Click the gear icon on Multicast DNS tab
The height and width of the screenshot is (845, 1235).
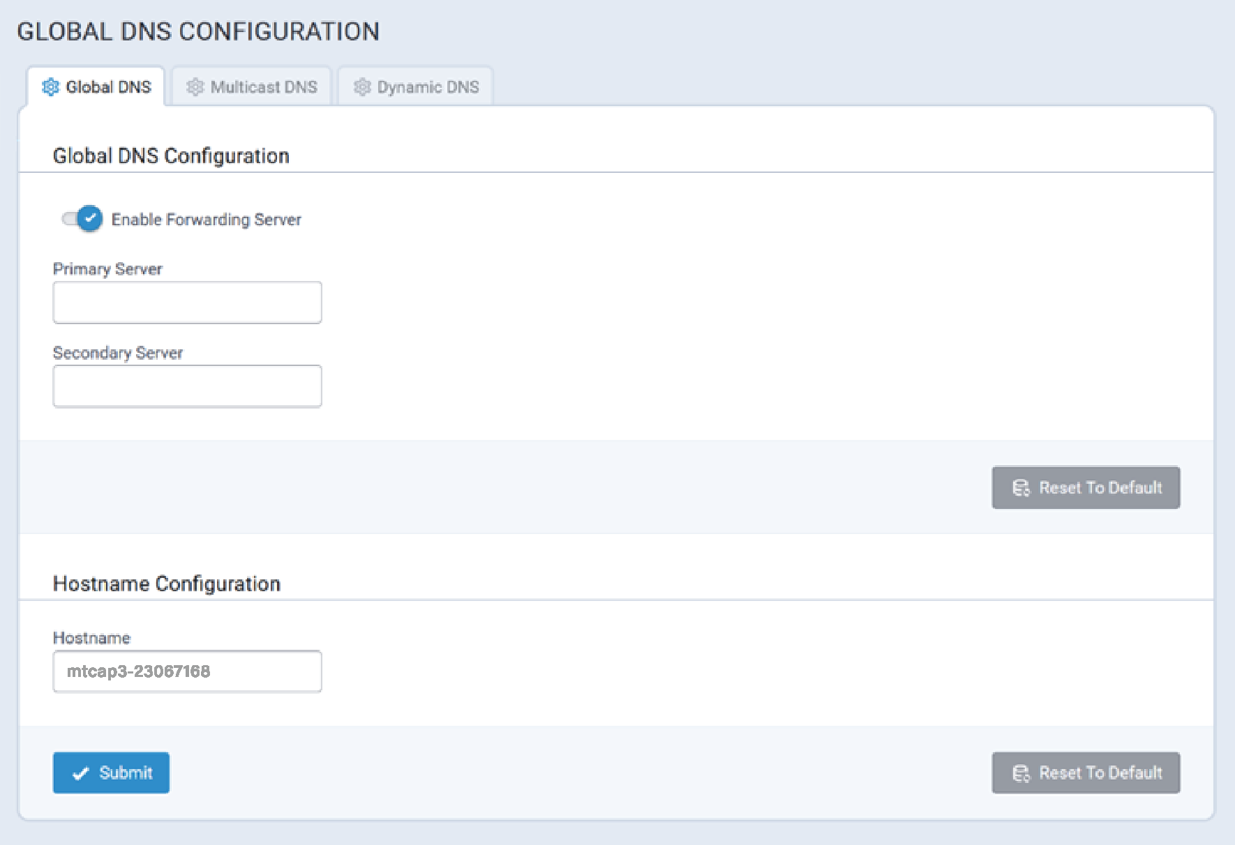(195, 87)
